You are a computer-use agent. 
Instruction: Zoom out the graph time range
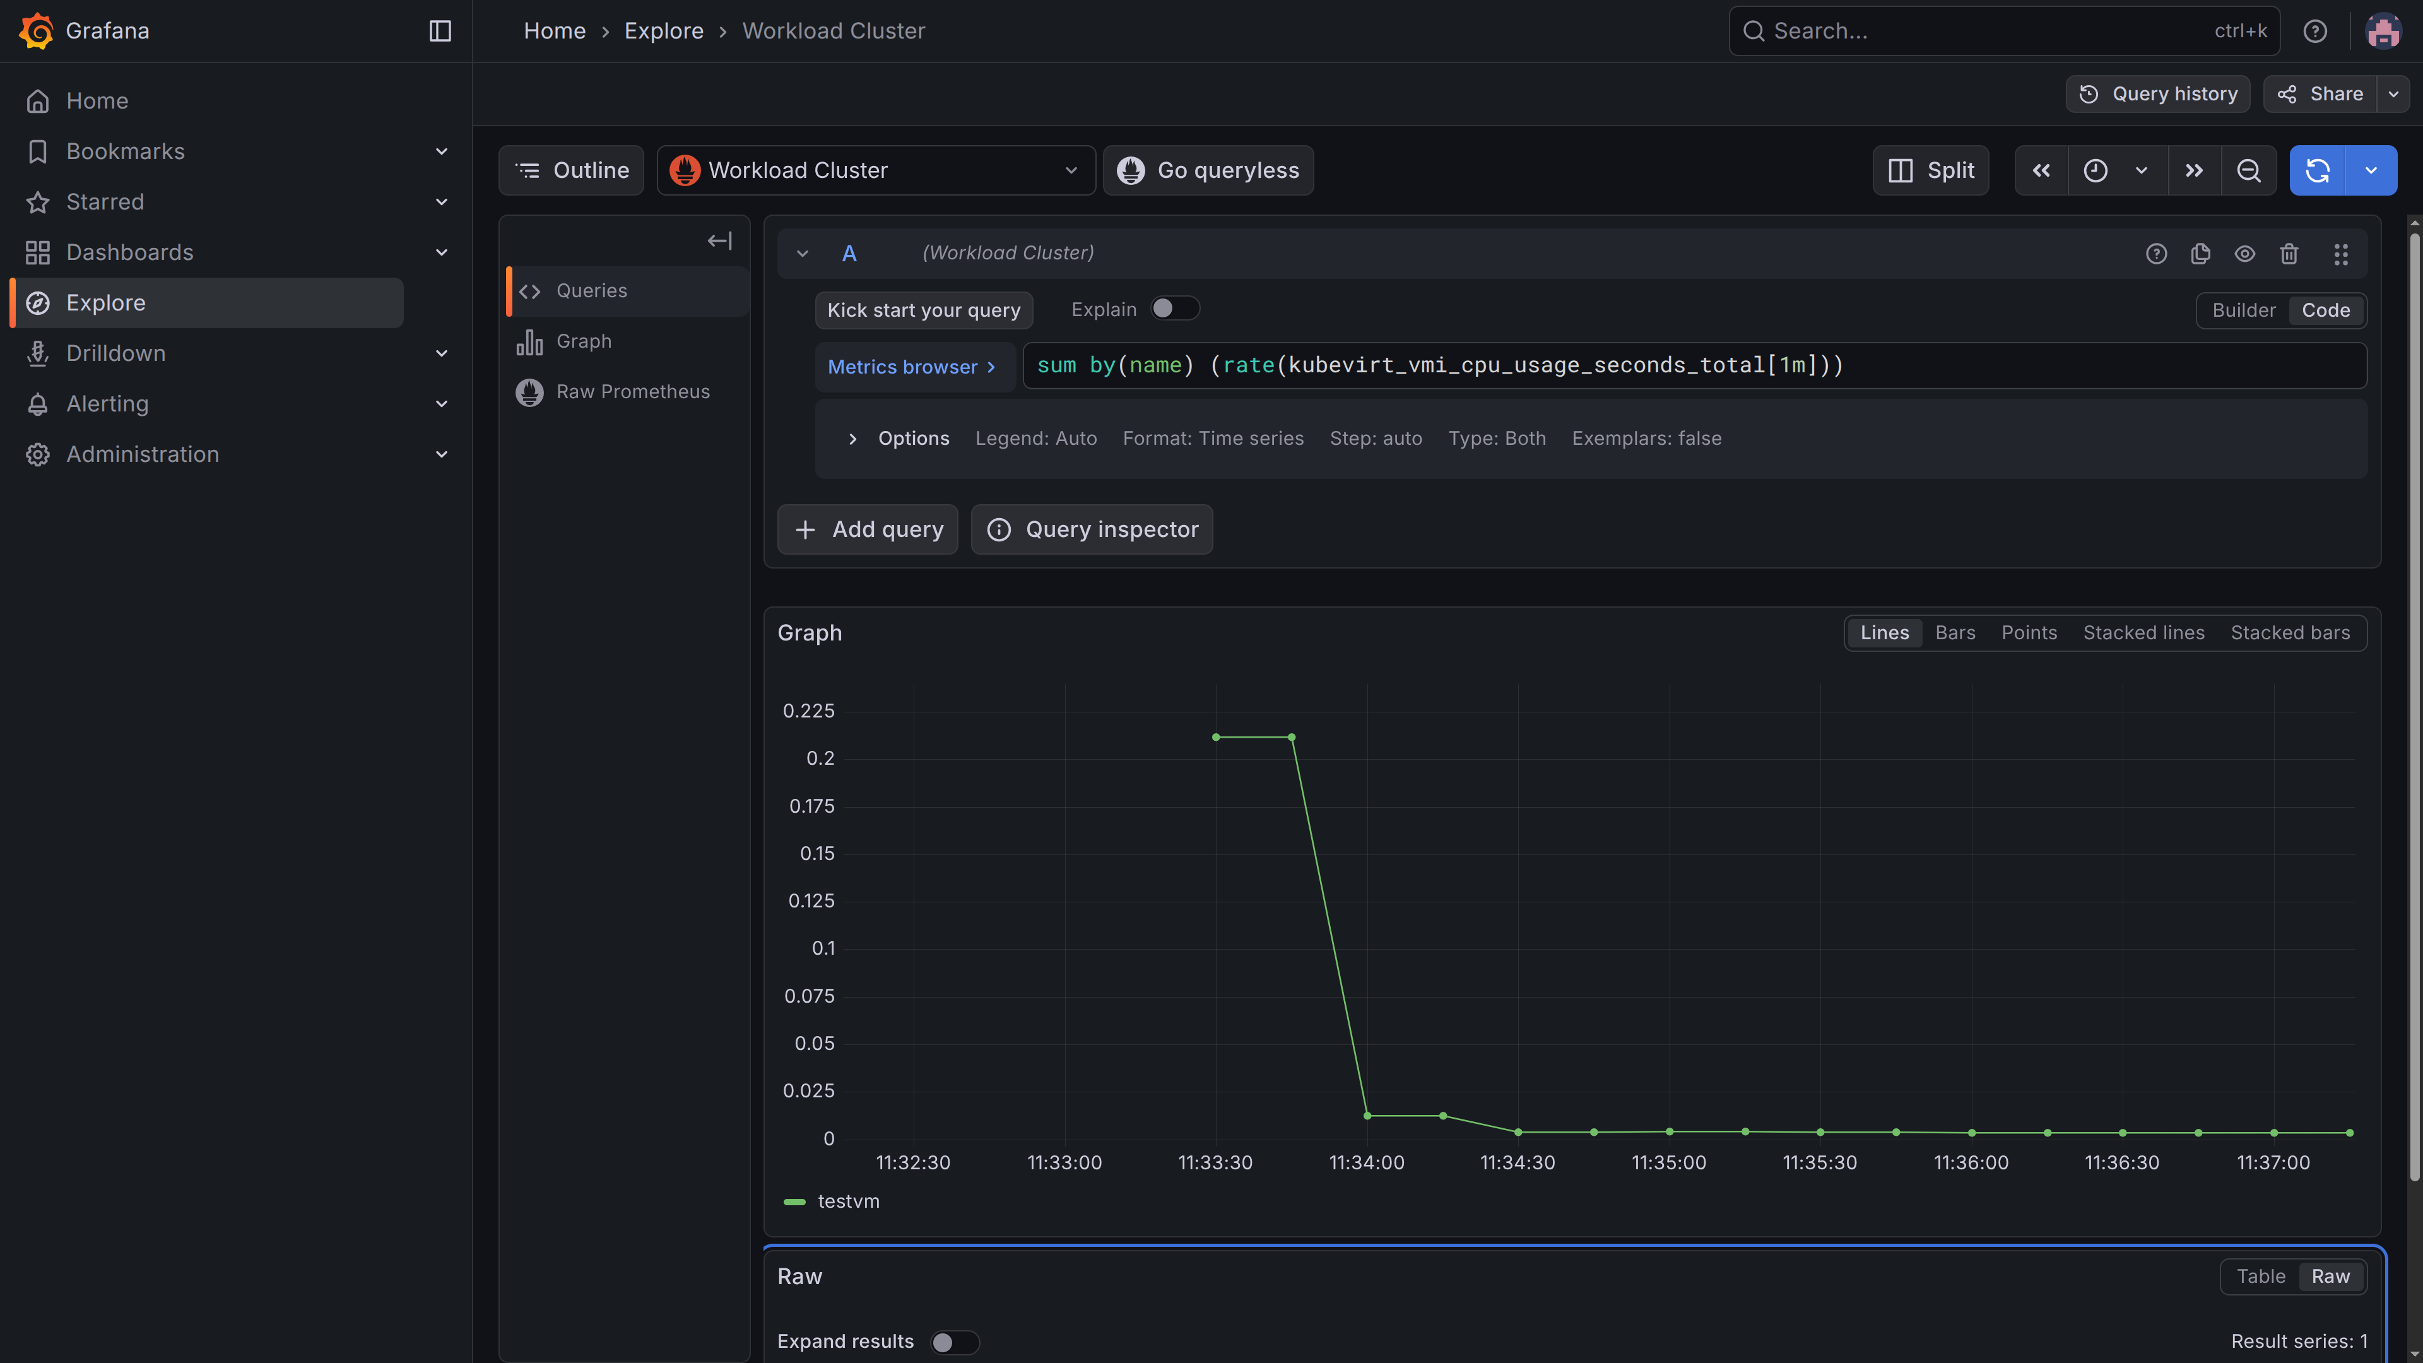pos(2249,170)
